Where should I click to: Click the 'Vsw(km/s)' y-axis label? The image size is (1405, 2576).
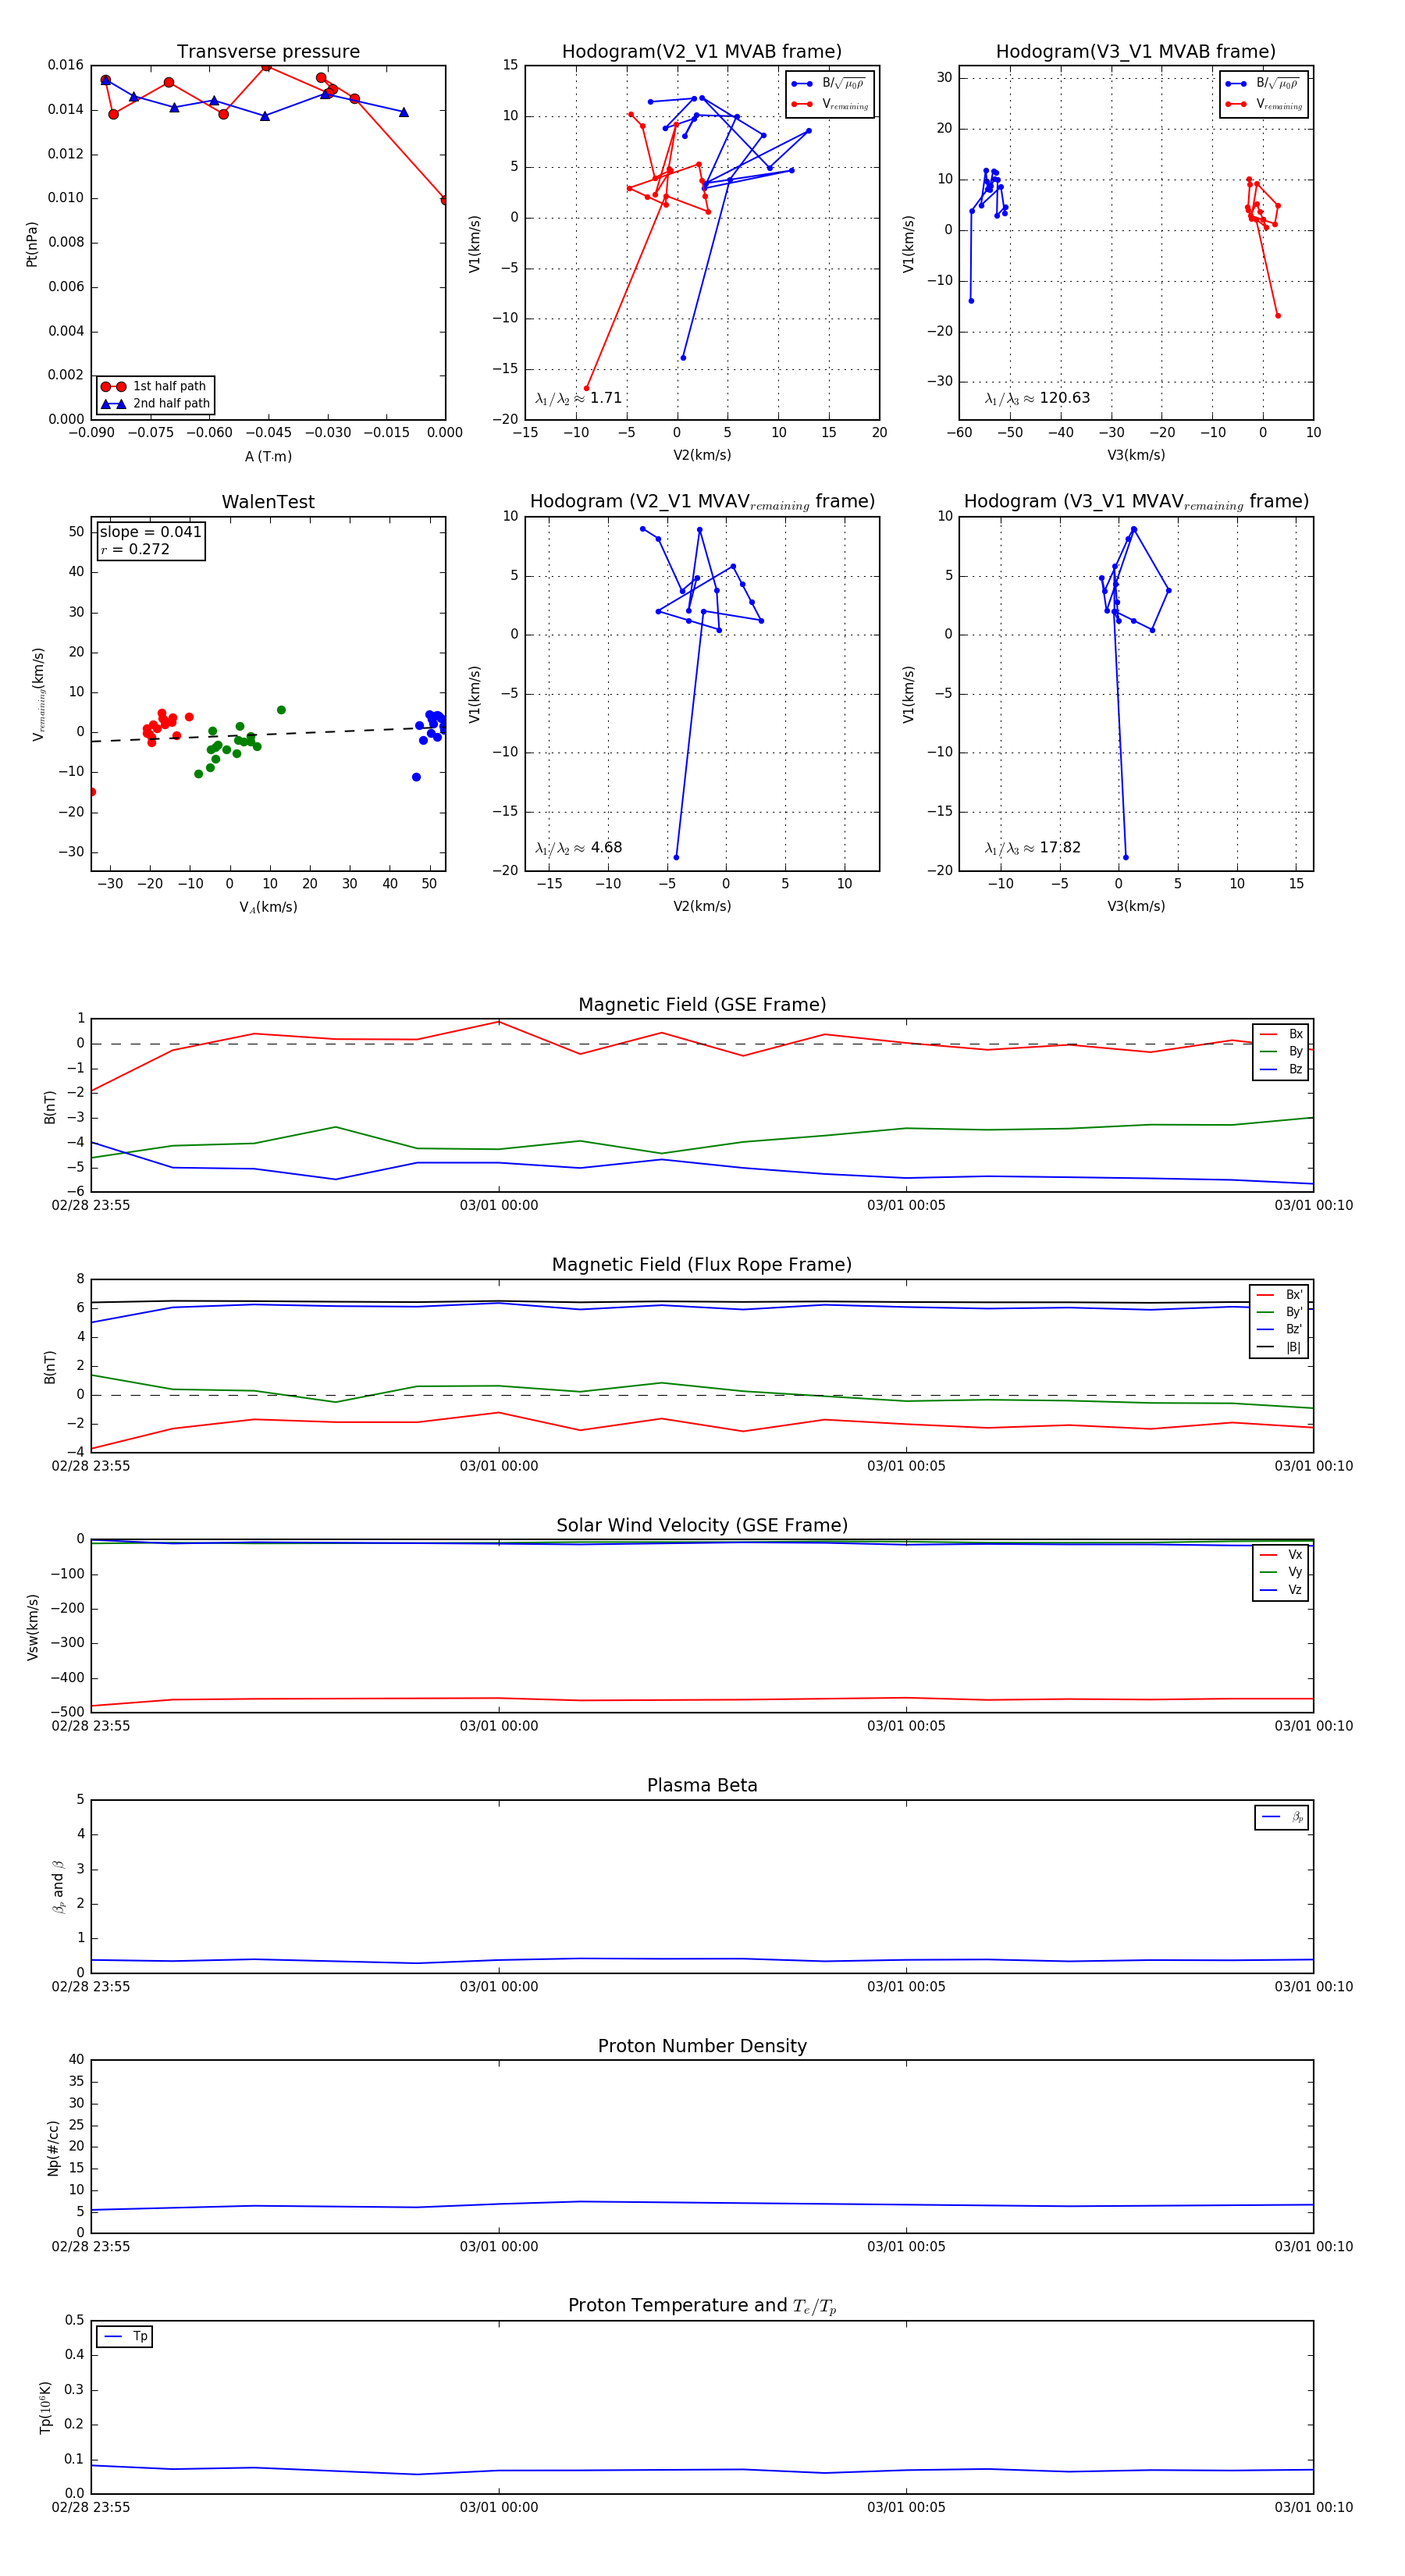coord(32,1627)
